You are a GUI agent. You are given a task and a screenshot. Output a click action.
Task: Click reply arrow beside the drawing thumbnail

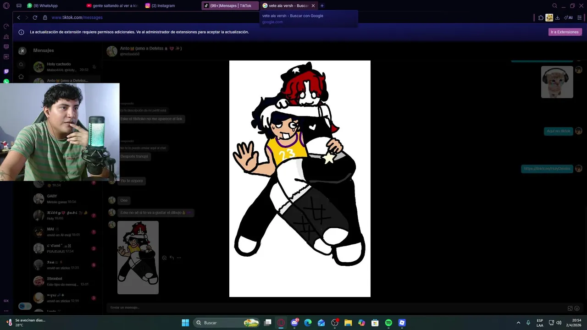coord(172,258)
